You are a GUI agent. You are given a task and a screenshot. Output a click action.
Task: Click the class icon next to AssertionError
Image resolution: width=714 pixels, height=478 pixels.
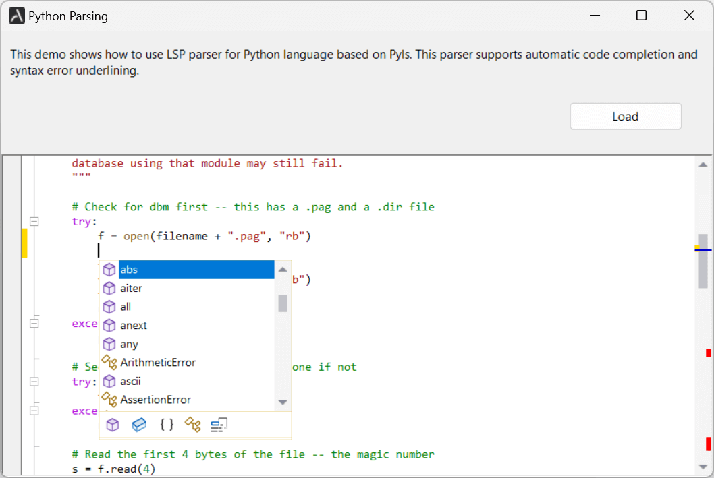(109, 400)
